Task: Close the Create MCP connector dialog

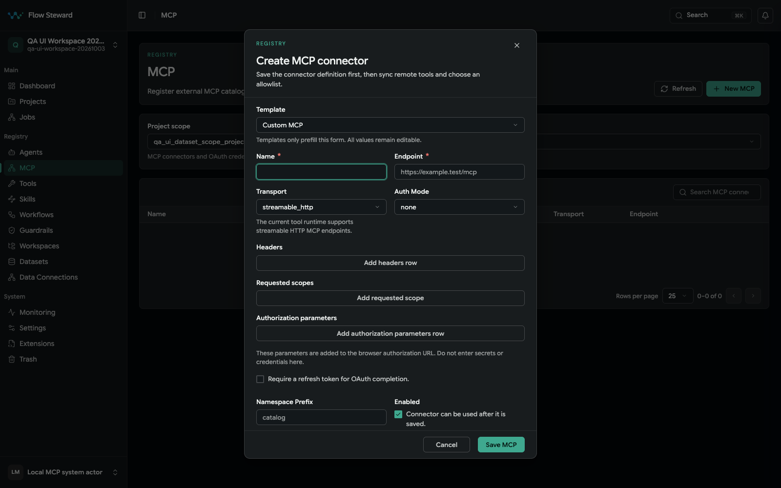Action: (x=517, y=45)
